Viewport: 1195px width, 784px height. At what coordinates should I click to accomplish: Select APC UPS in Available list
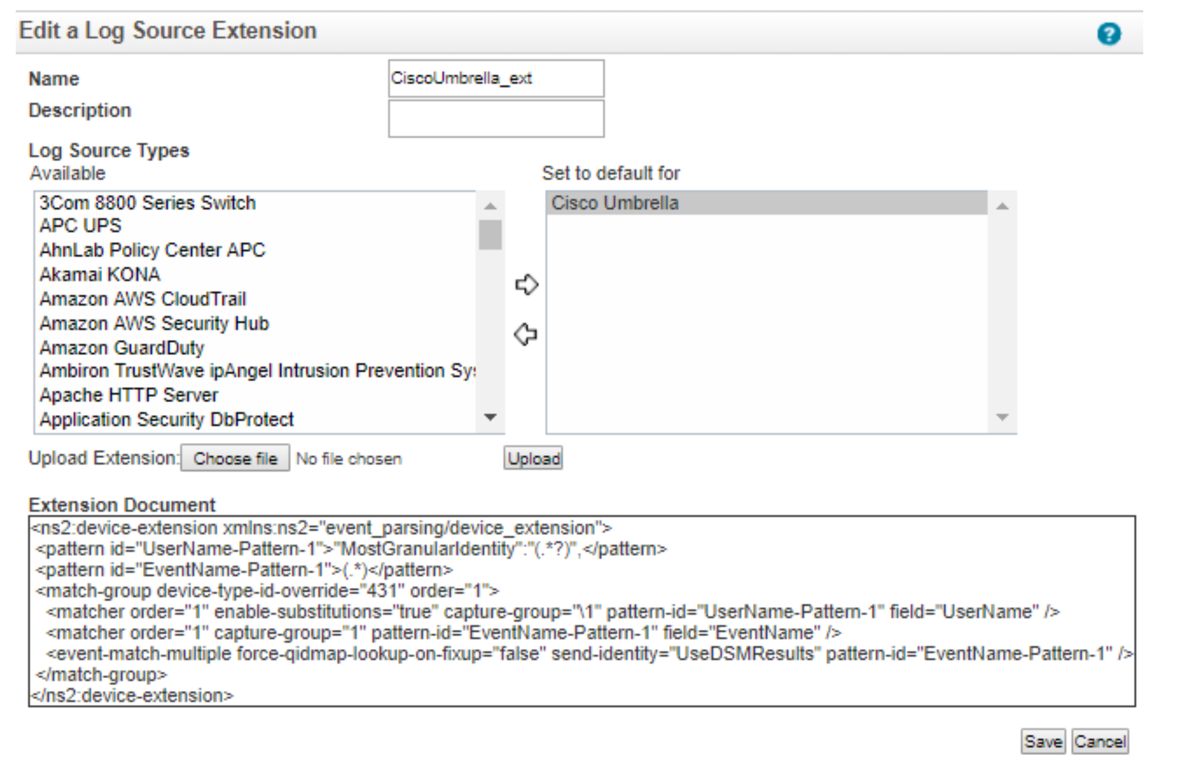pos(254,226)
